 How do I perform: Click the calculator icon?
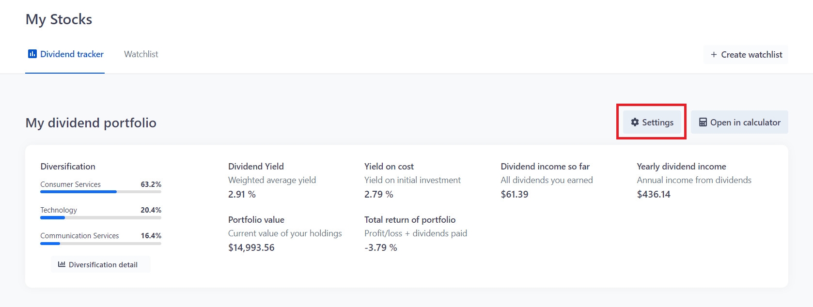(703, 123)
